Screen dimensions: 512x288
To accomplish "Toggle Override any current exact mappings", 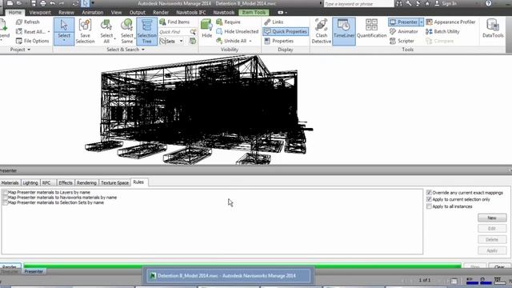I will pyautogui.click(x=429, y=193).
